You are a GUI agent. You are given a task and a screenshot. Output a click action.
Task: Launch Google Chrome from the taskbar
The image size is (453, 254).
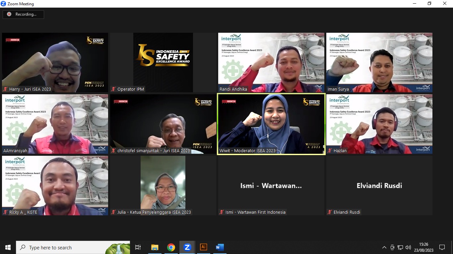pyautogui.click(x=171, y=247)
